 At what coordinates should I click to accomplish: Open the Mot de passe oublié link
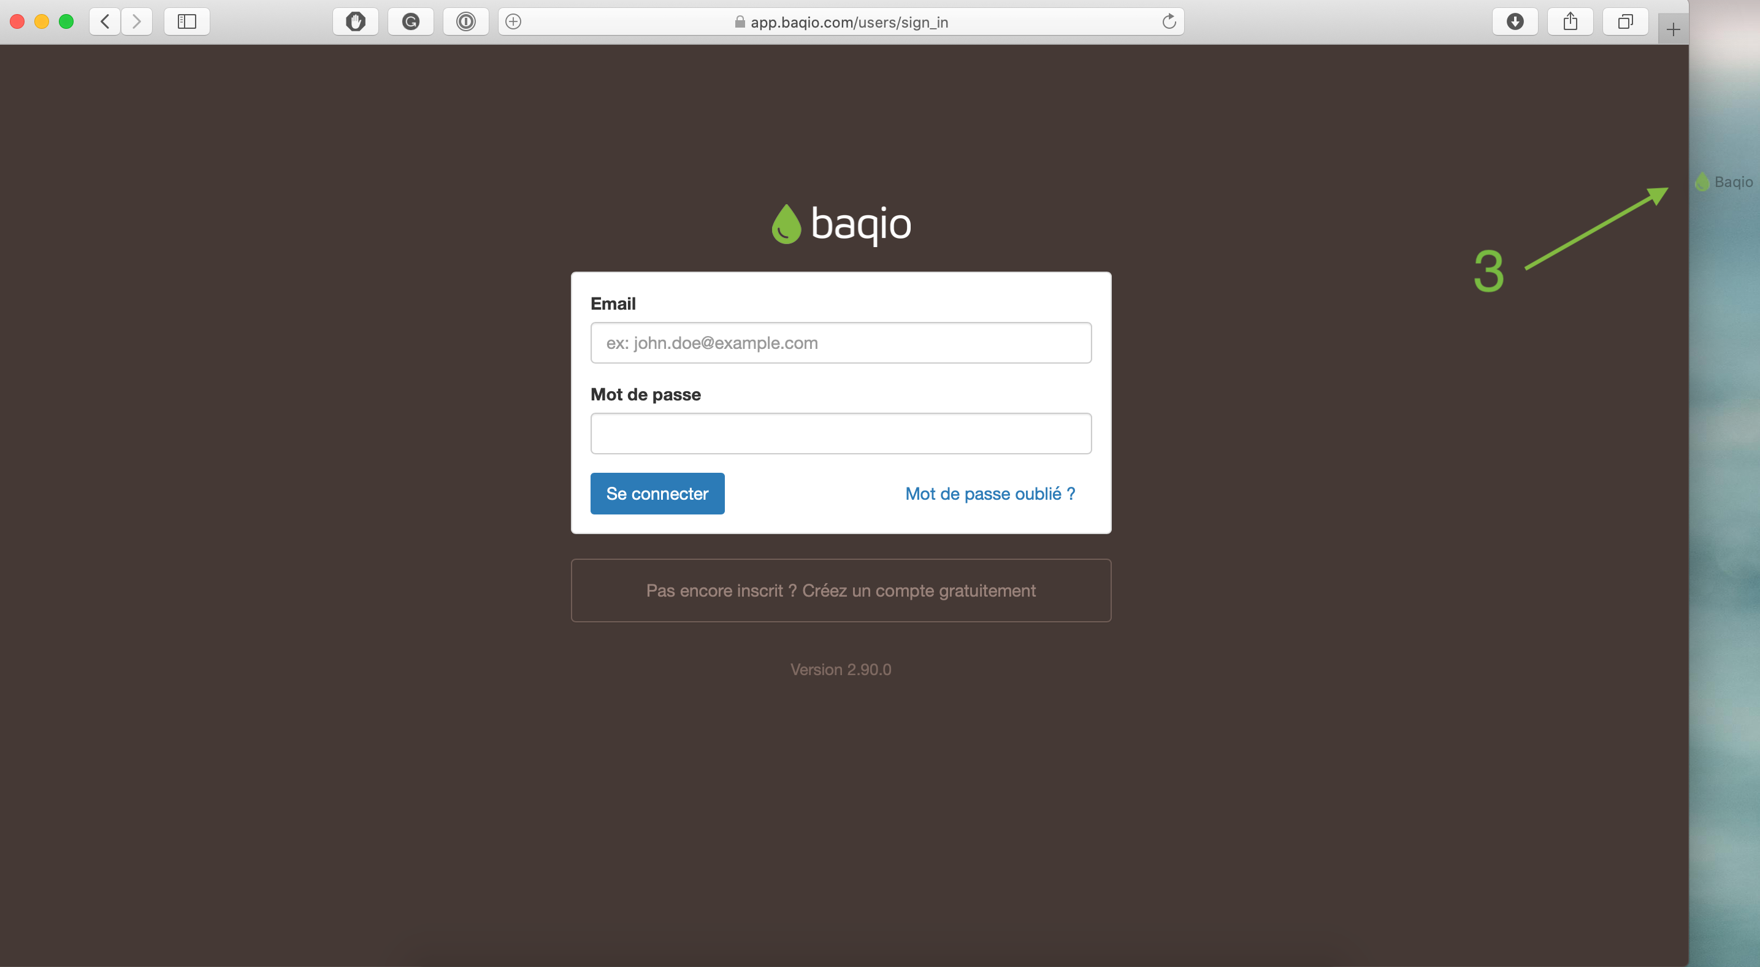[x=989, y=494]
